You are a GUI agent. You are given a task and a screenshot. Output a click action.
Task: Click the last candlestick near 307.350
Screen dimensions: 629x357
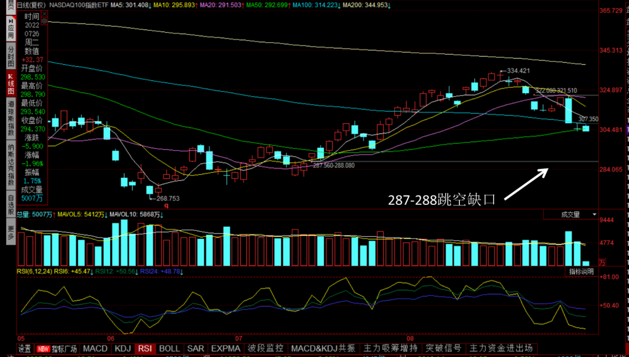point(586,128)
